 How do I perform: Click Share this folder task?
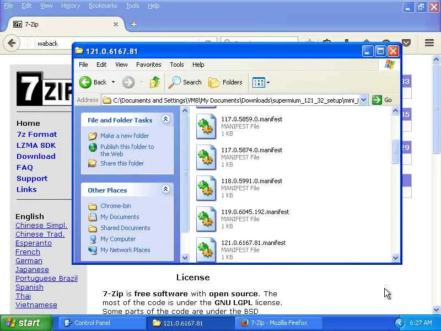122,163
